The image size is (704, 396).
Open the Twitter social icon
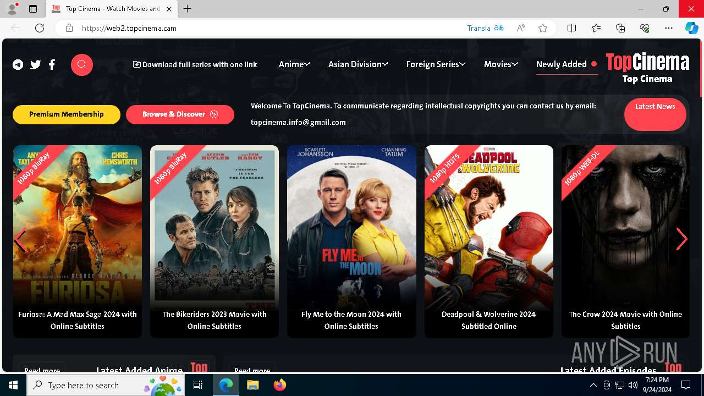(36, 65)
